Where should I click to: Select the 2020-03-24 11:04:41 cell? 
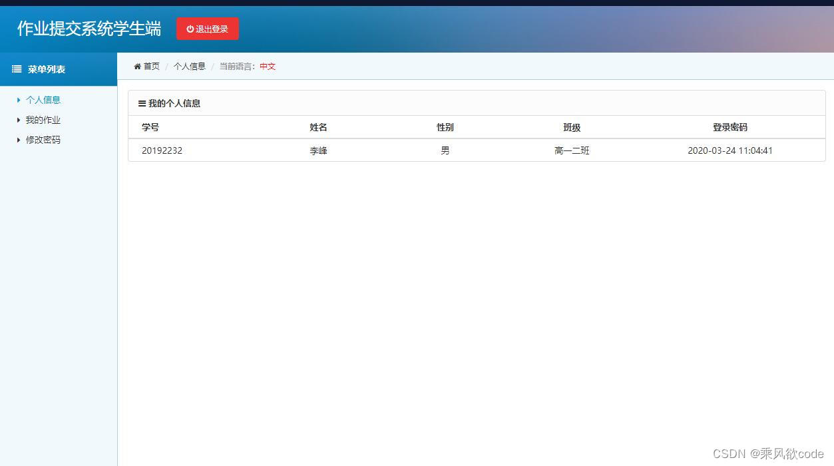coord(730,150)
